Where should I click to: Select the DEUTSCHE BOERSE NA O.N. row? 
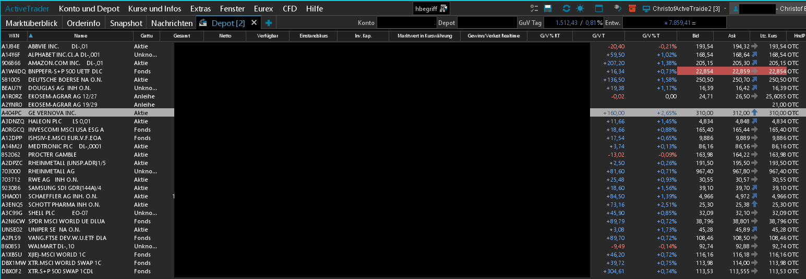403,80
